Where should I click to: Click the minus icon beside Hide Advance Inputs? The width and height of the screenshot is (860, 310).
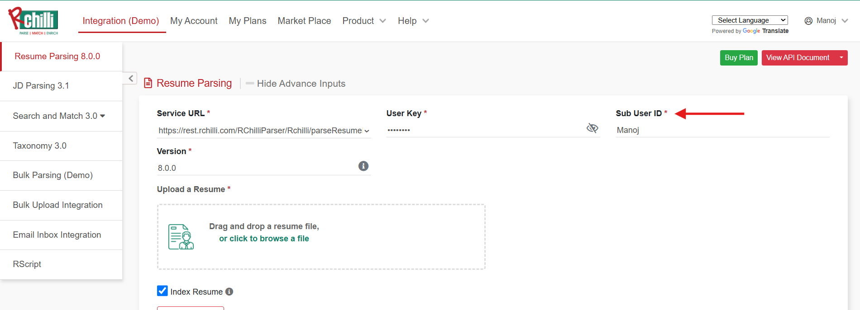tap(250, 84)
